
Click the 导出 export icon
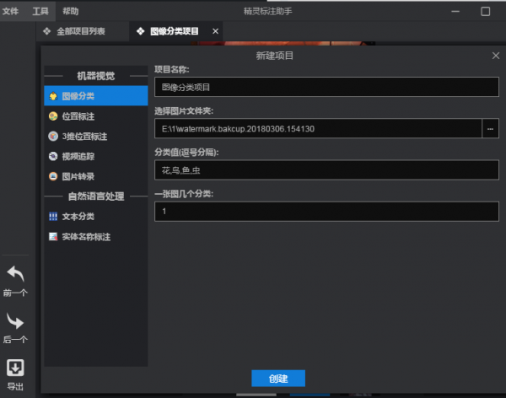(x=15, y=368)
